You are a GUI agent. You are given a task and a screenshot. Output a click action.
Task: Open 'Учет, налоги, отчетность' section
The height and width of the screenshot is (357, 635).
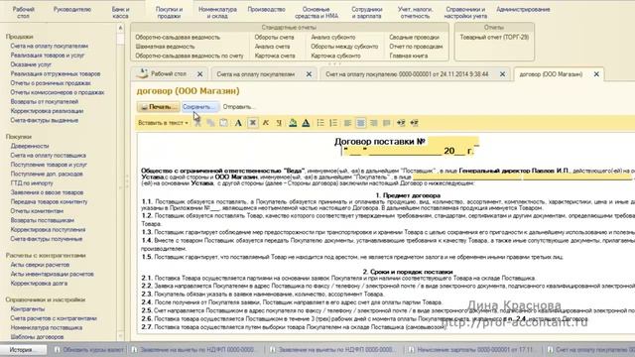[x=415, y=12]
